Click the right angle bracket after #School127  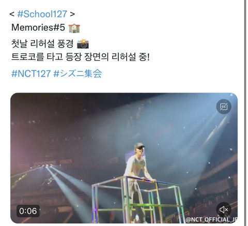coord(72,14)
